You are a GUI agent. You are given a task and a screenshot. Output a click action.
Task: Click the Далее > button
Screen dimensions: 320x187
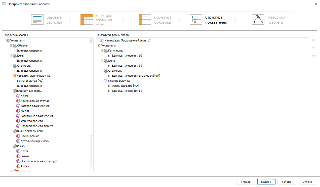[x=266, y=182]
